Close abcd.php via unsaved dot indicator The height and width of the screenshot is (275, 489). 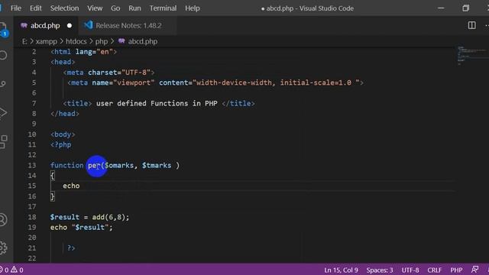(70, 25)
